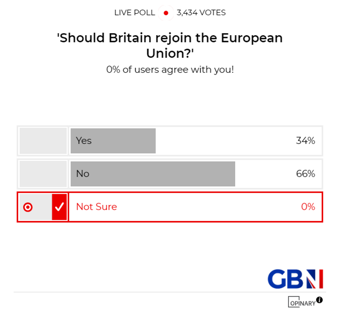This screenshot has width=338, height=324.
Task: Click the GB News logo
Action: 295,279
